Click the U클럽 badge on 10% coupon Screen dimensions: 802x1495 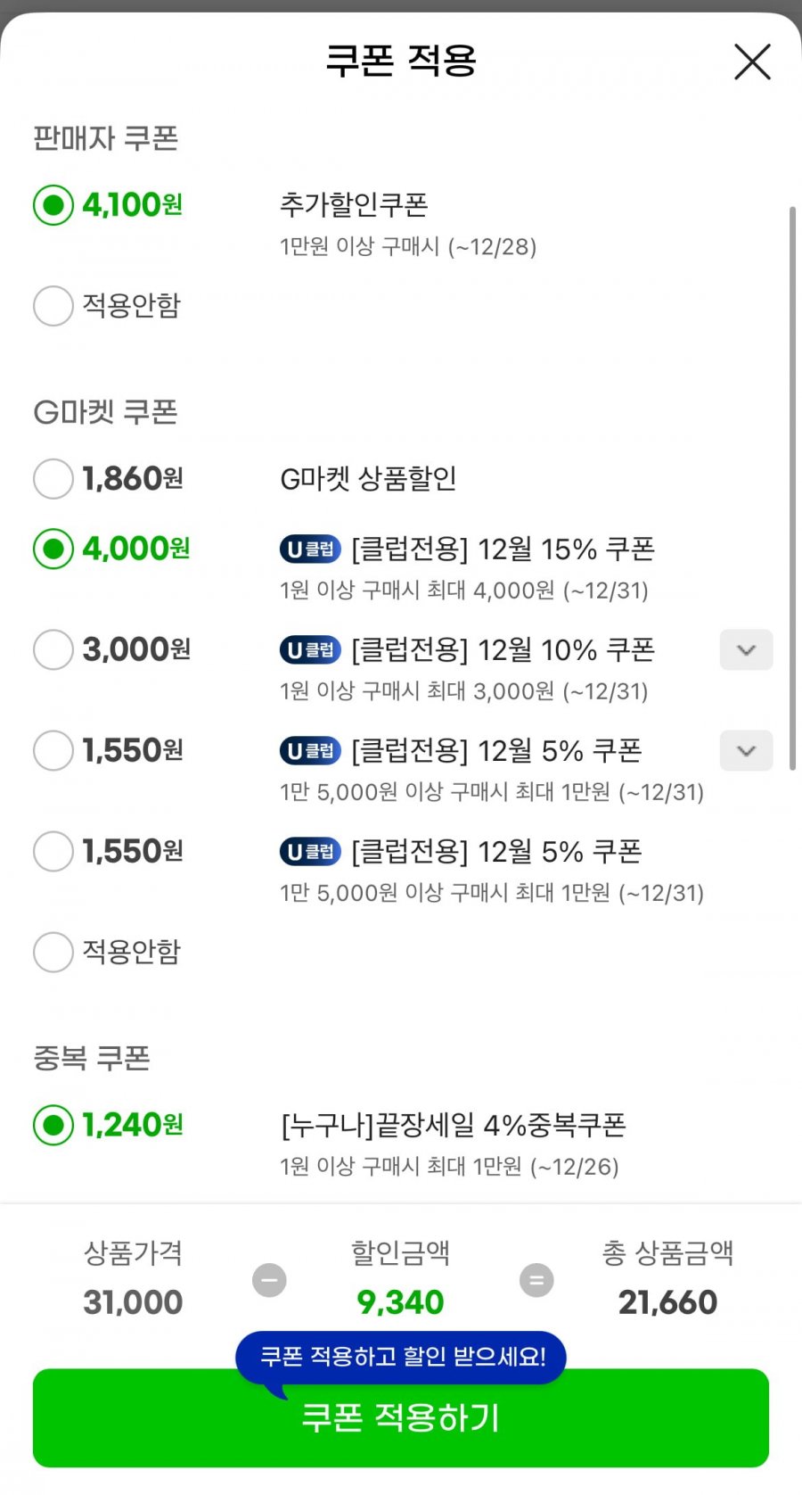pyautogui.click(x=310, y=650)
